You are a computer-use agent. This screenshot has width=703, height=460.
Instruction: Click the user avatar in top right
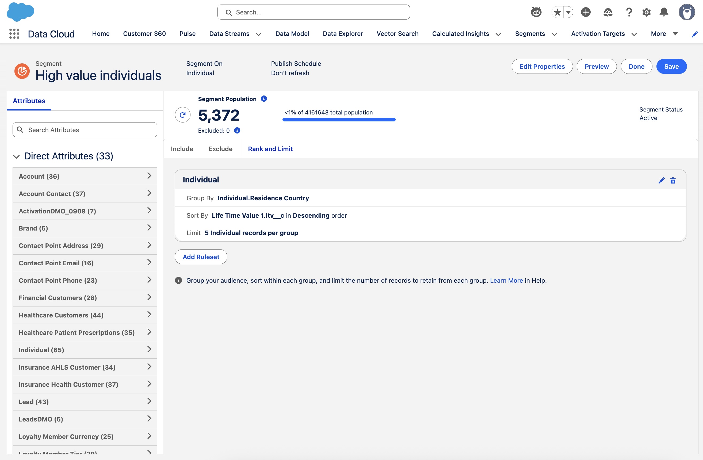point(687,12)
